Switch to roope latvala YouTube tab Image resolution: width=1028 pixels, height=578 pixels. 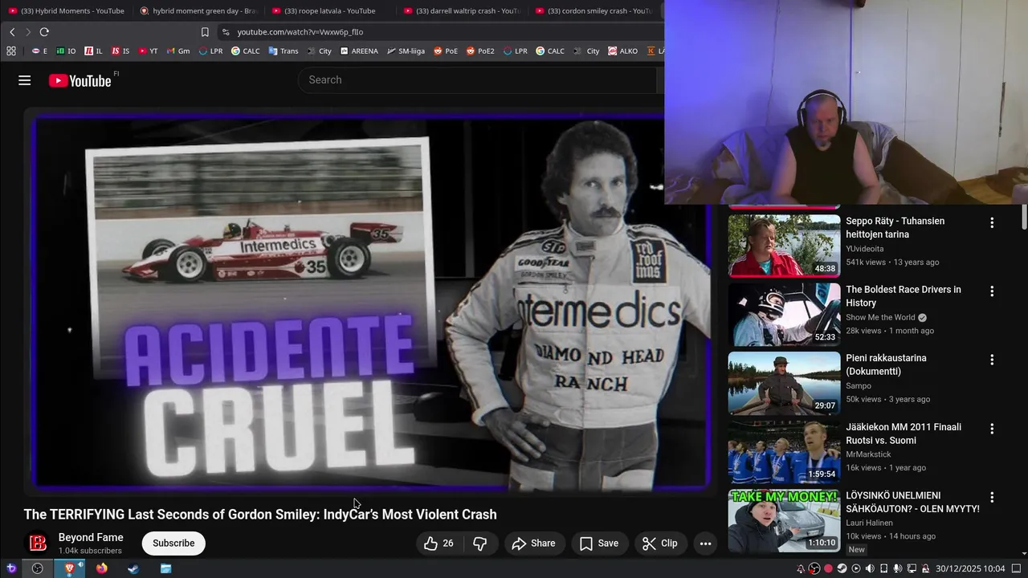[329, 10]
